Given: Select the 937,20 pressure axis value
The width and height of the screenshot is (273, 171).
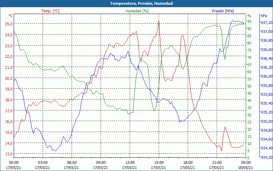Looking at the screenshot, I should point(267,23).
